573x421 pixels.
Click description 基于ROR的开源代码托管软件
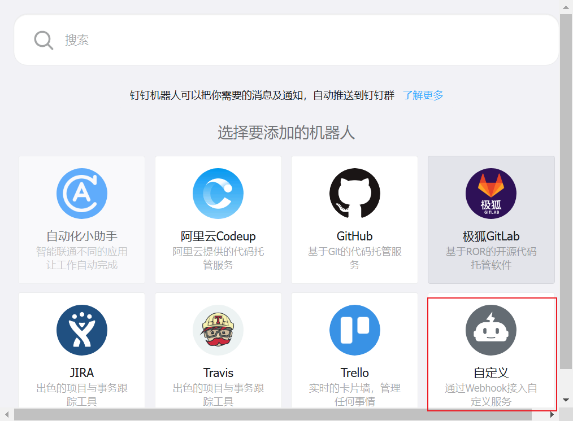[490, 258]
